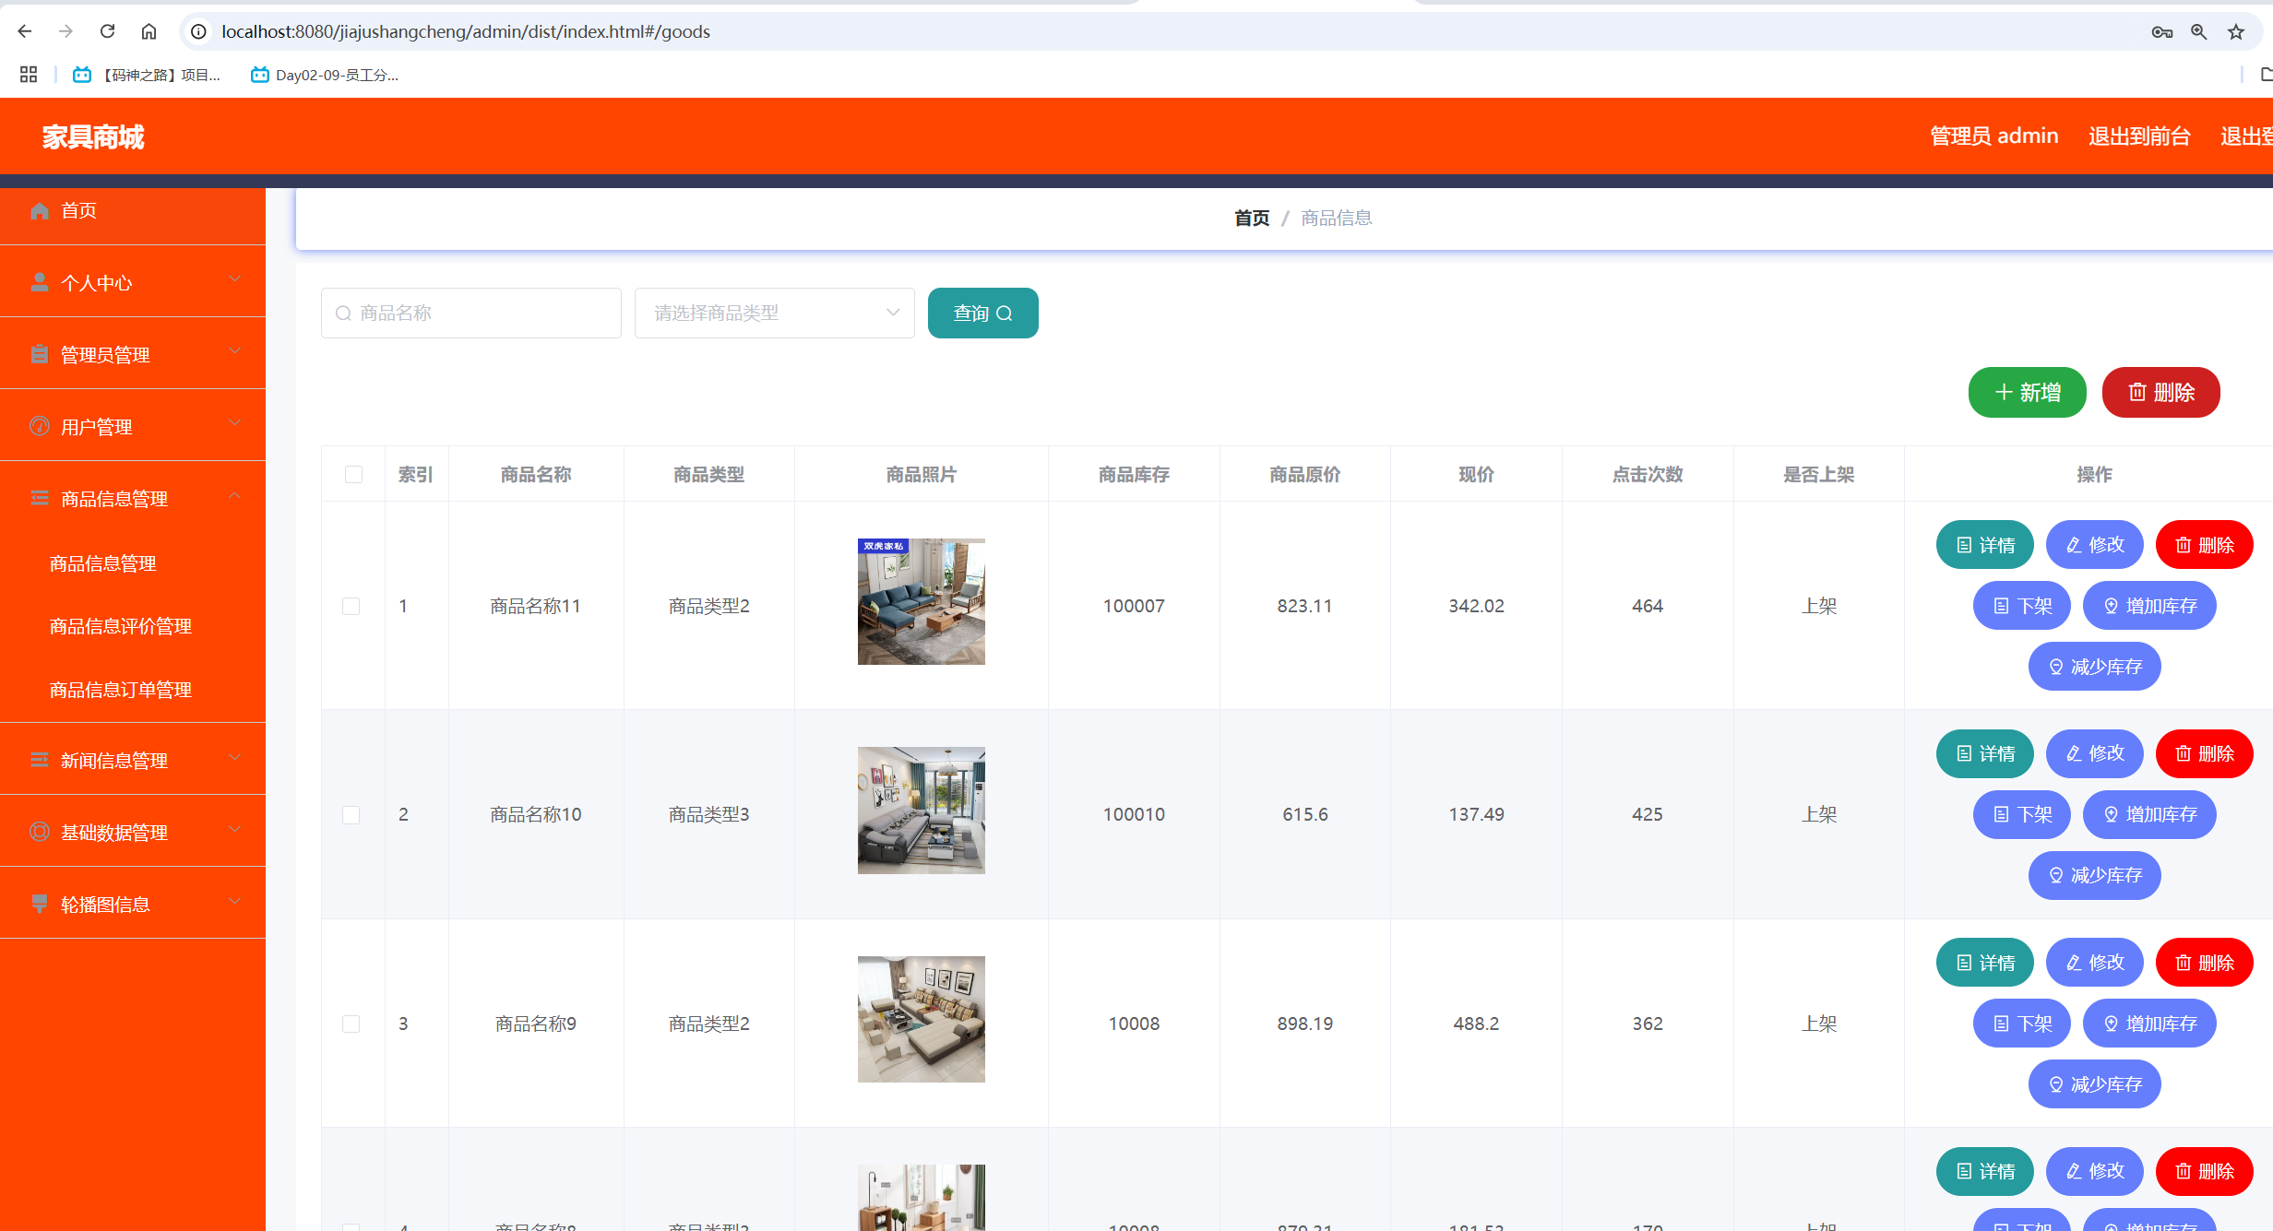Check the checkbox for row 商品名称11
Screen dimensions: 2273x1231
click(351, 606)
